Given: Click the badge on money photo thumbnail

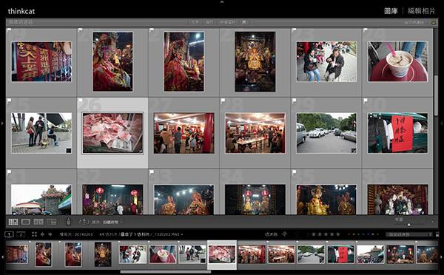Looking at the screenshot, I should coord(141,151).
